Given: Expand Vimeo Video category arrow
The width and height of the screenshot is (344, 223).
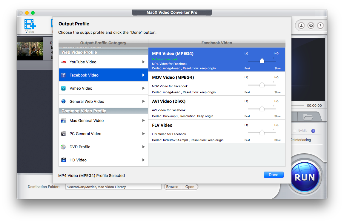Looking at the screenshot, I should click(x=143, y=88).
